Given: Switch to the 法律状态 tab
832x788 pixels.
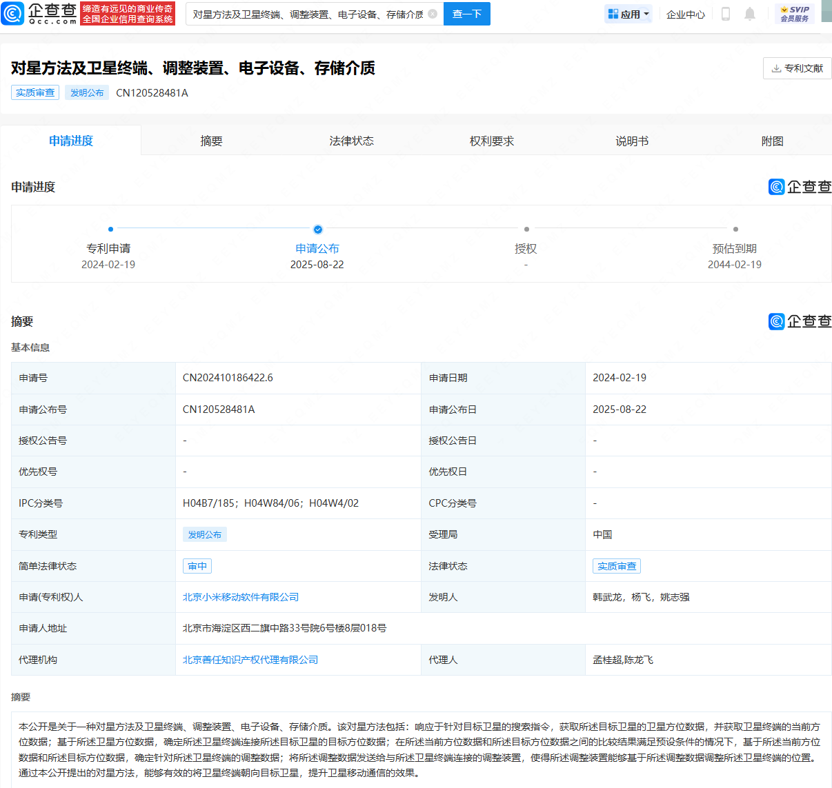Looking at the screenshot, I should tap(351, 141).
